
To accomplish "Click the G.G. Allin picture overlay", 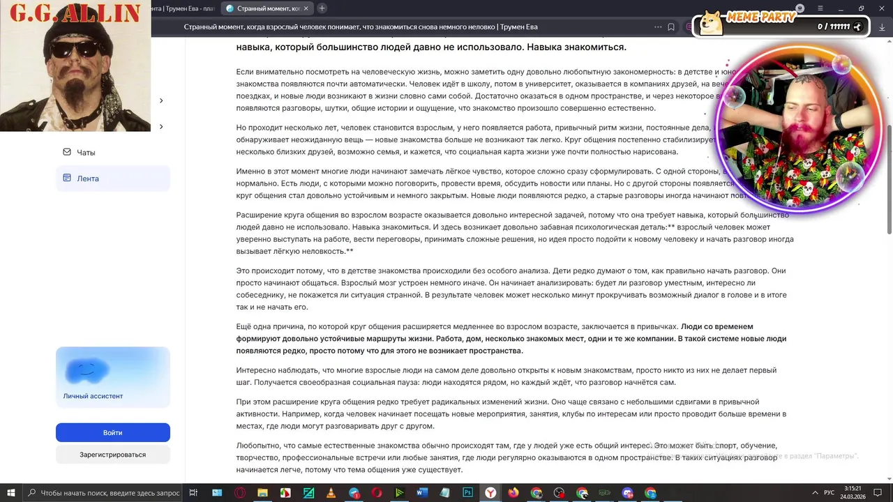I will 75,66.
